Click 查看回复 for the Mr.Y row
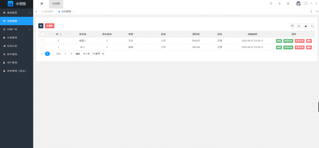 click(x=288, y=47)
